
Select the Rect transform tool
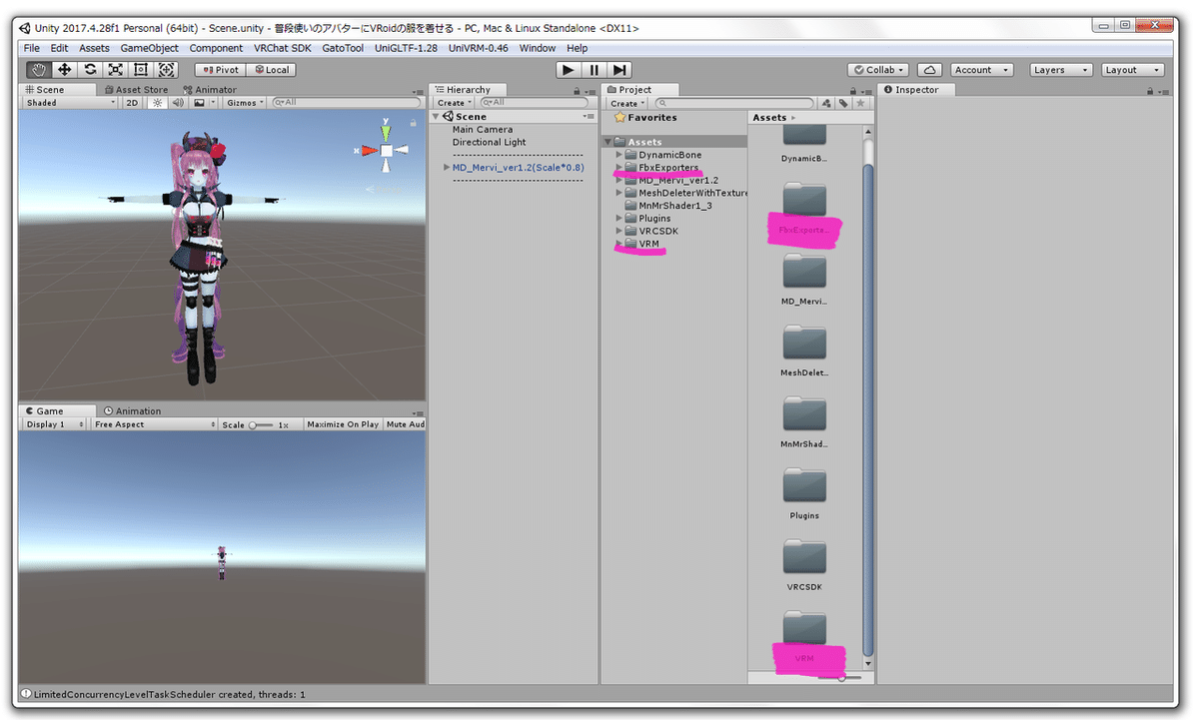(x=141, y=69)
